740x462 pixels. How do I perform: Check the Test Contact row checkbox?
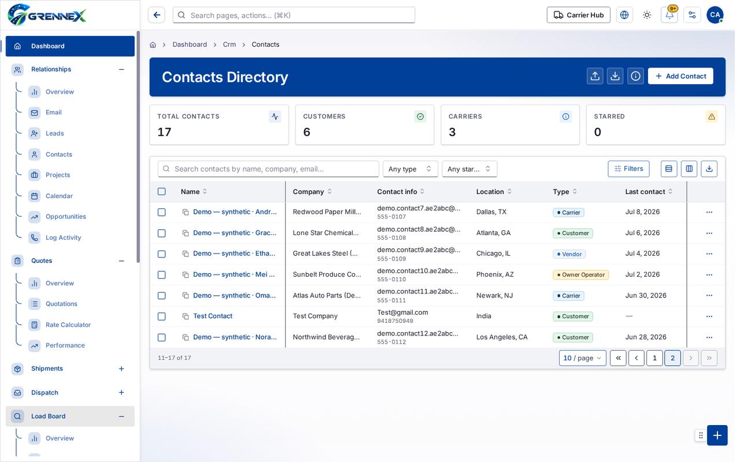[162, 316]
